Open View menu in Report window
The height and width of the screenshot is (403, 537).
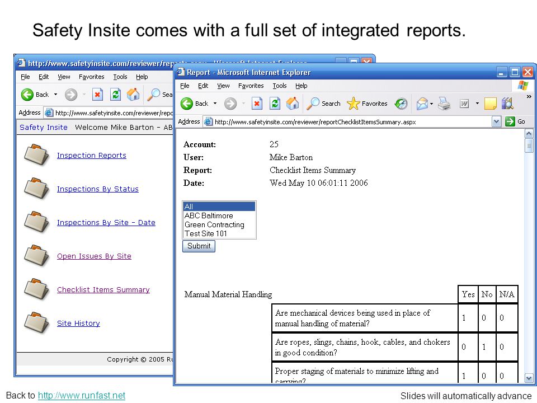(x=223, y=86)
